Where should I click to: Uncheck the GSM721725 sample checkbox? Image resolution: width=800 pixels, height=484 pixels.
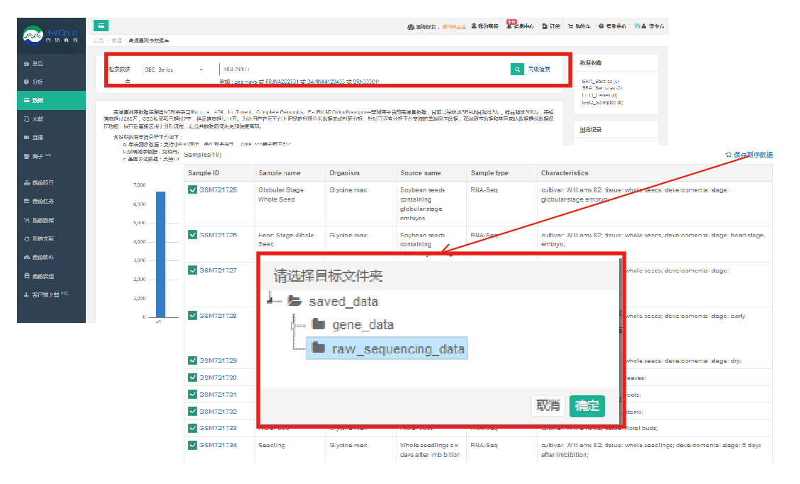192,190
